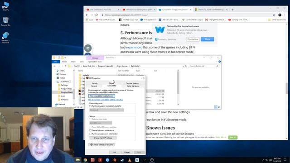Open the Action Center notification icon
The height and width of the screenshot is (163, 290).
tap(285, 160)
